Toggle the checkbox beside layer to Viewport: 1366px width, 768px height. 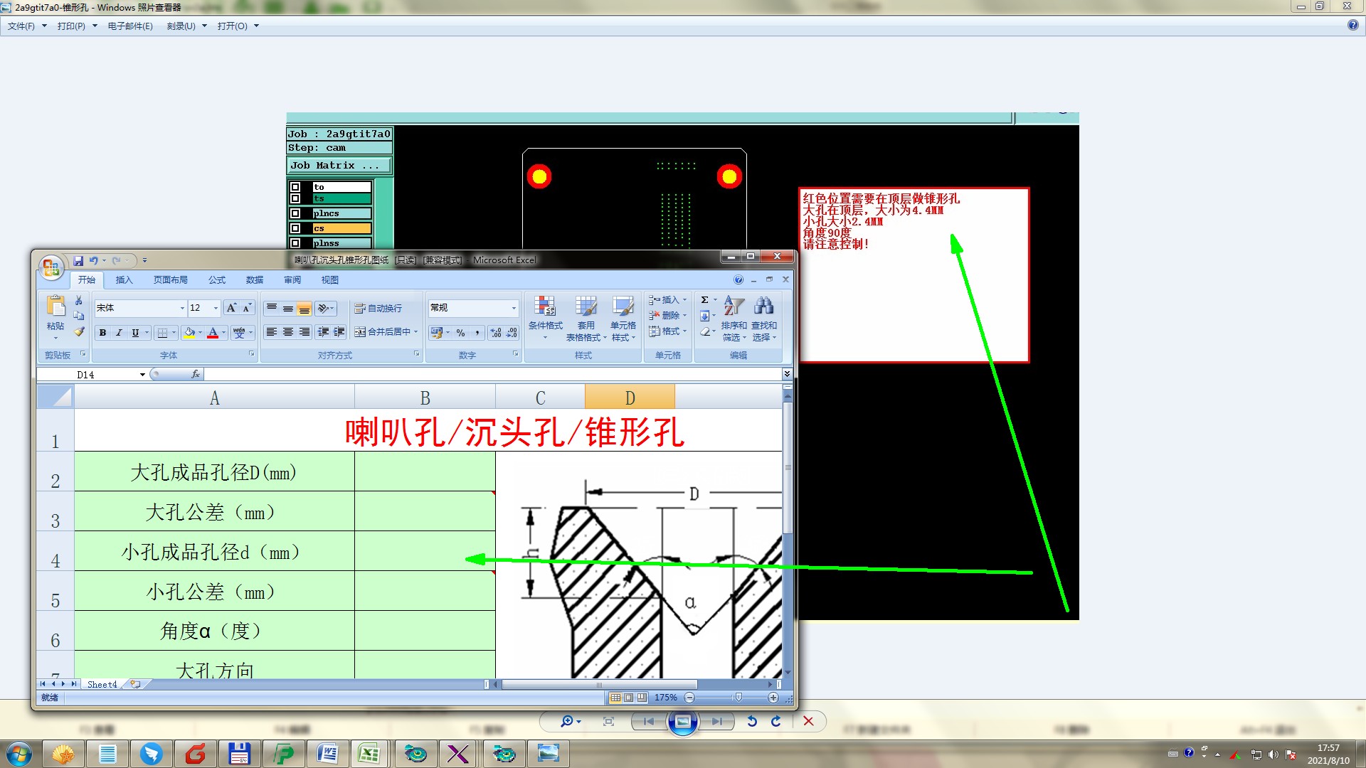coord(295,187)
